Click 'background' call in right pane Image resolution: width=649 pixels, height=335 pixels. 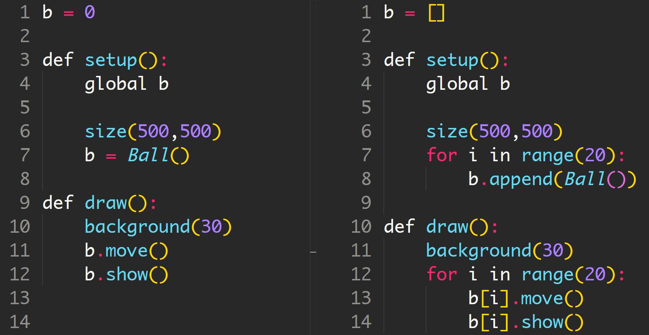[x=479, y=251]
